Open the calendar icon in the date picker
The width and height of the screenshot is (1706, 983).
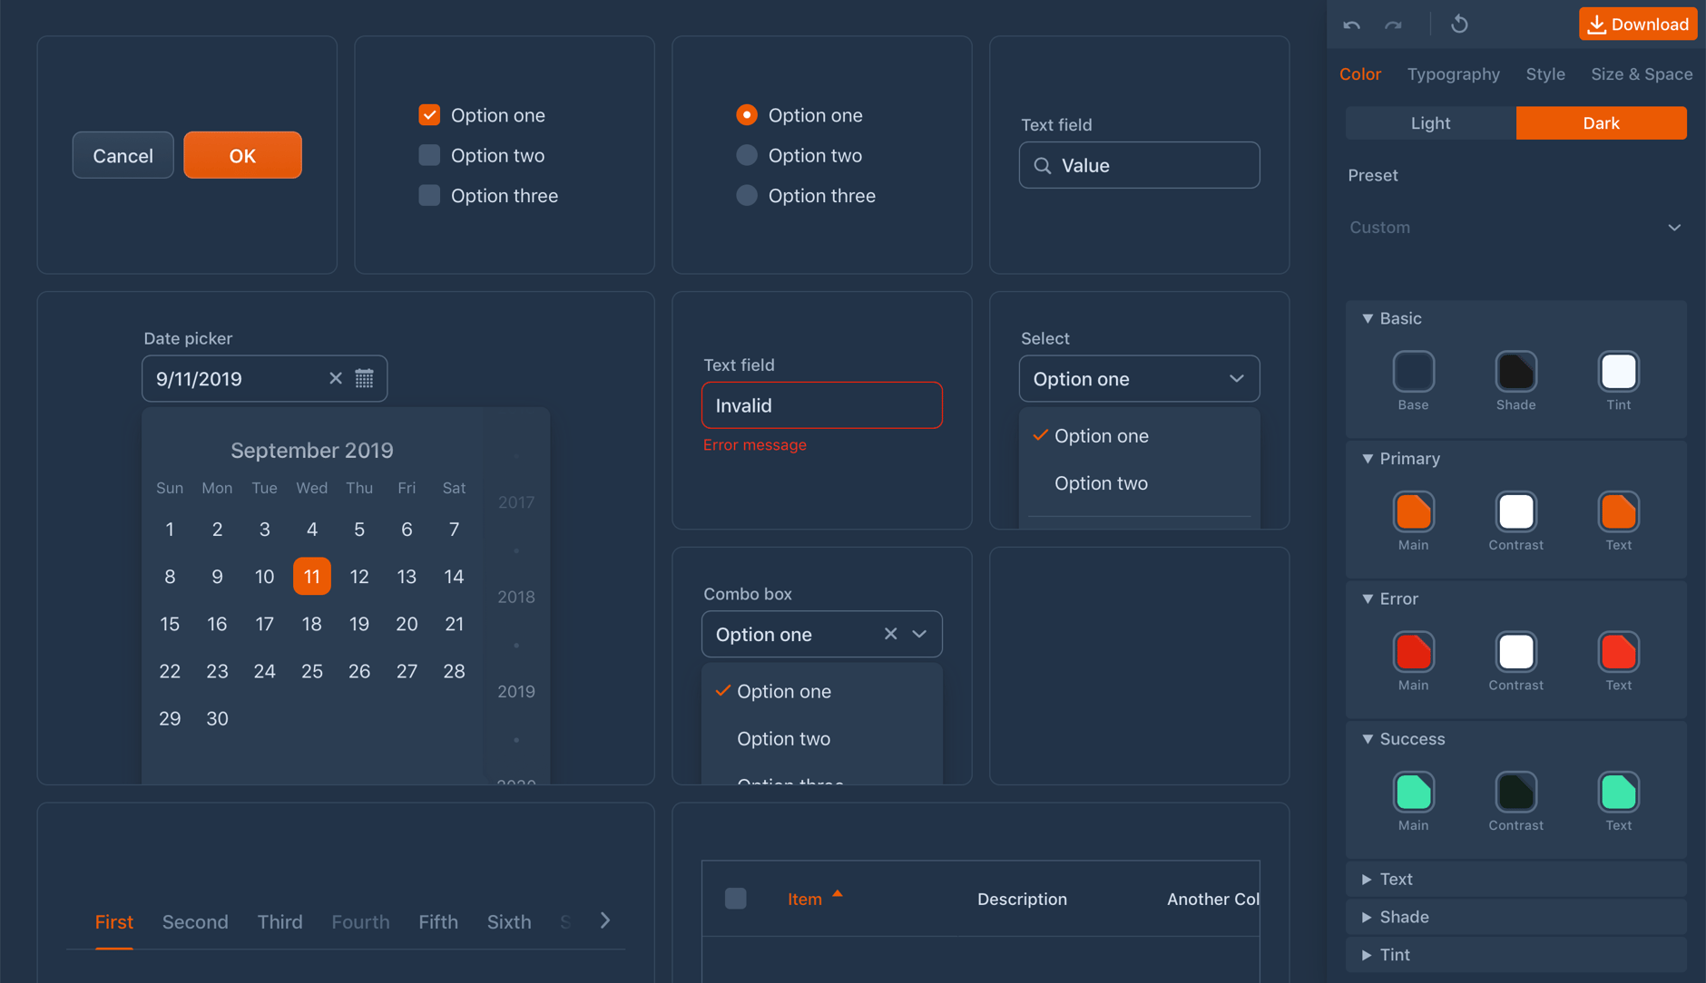(365, 378)
